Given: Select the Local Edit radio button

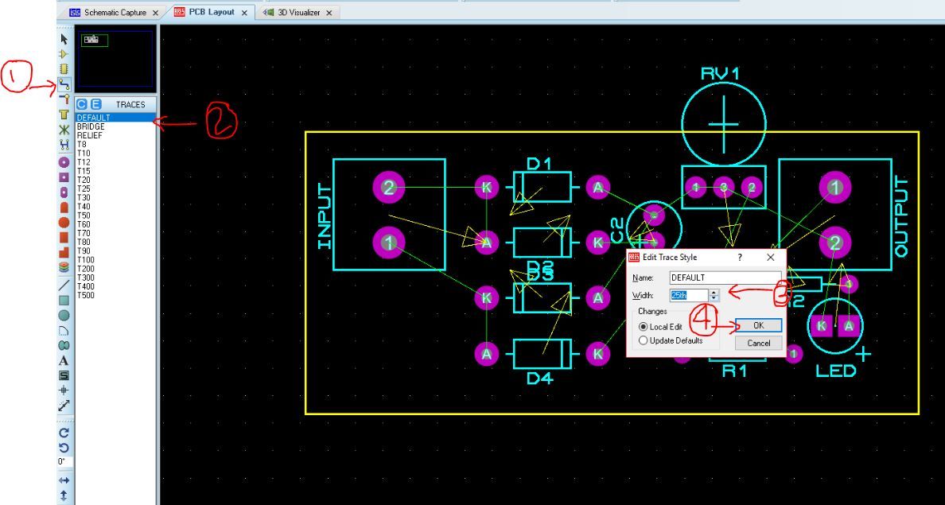Looking at the screenshot, I should (x=643, y=327).
